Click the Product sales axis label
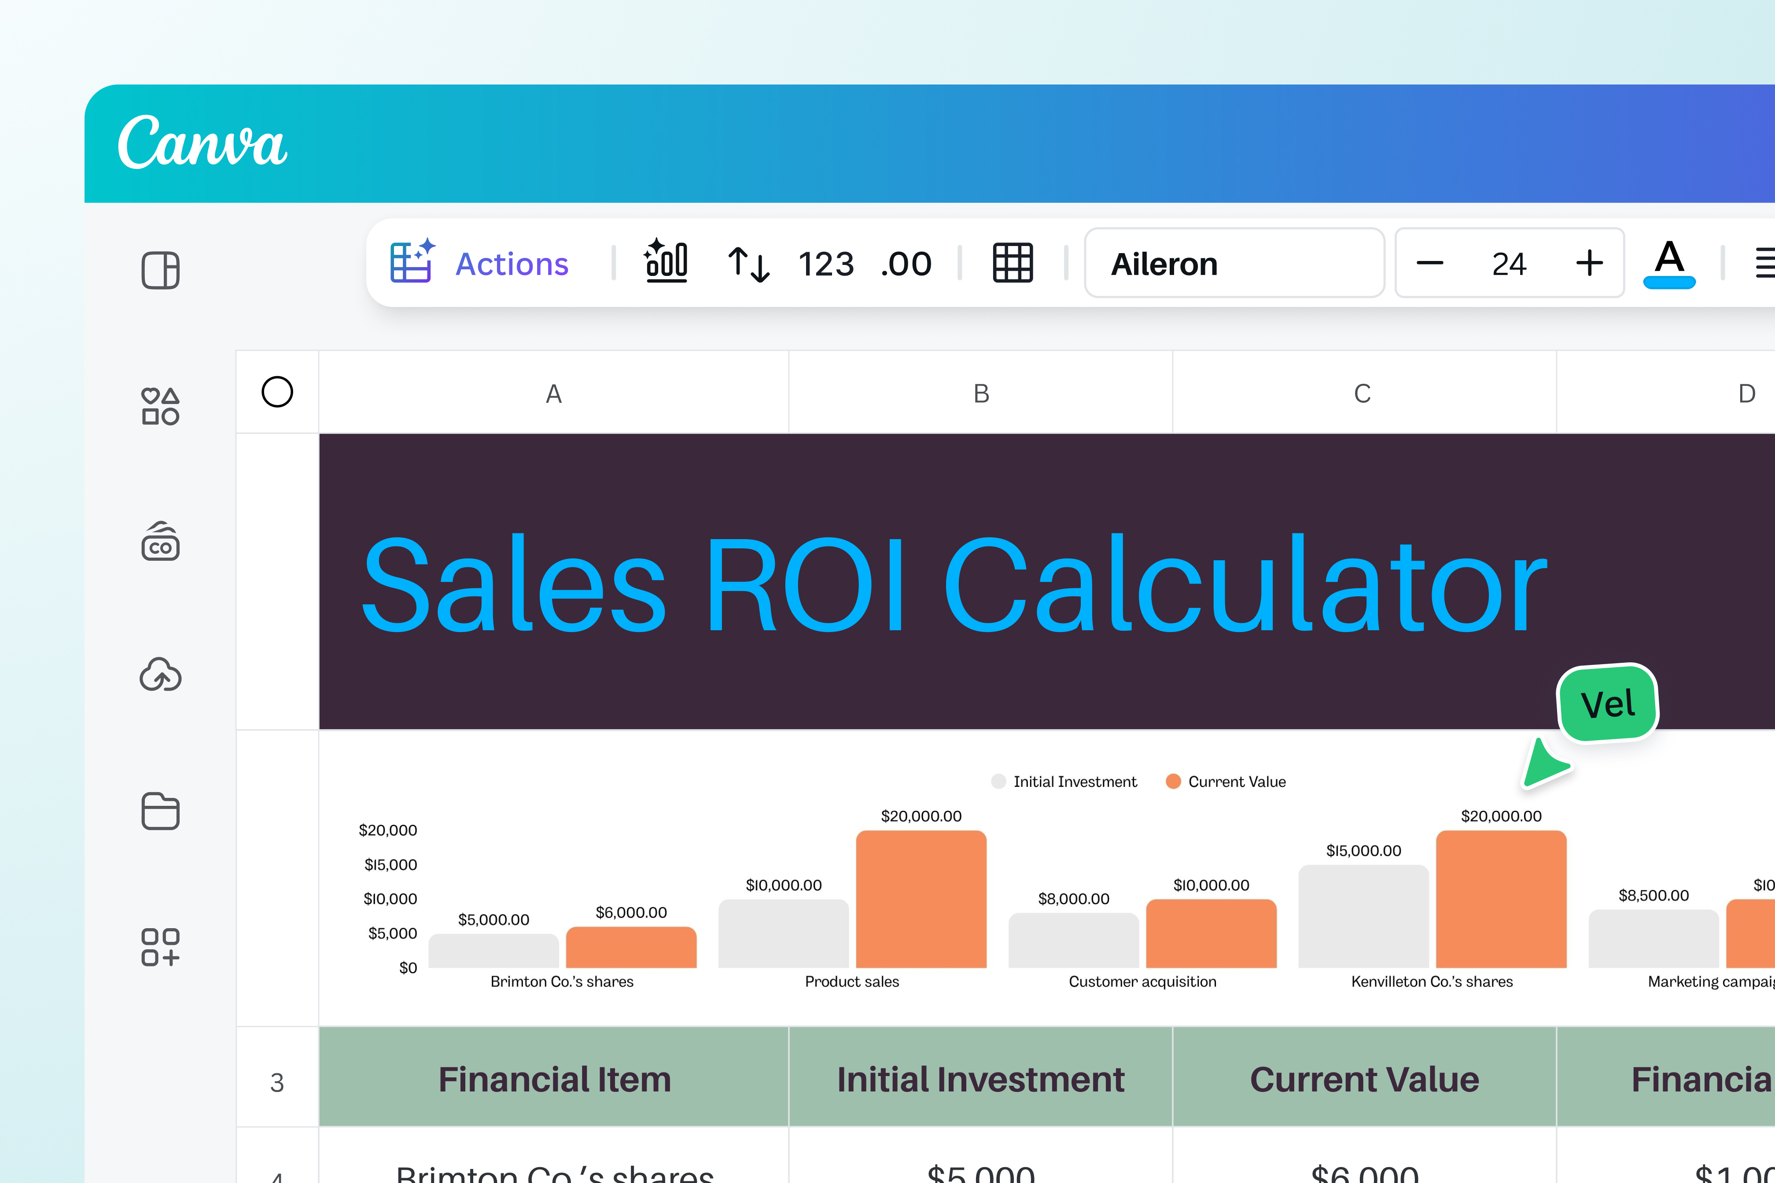The image size is (1775, 1183). pos(852,981)
